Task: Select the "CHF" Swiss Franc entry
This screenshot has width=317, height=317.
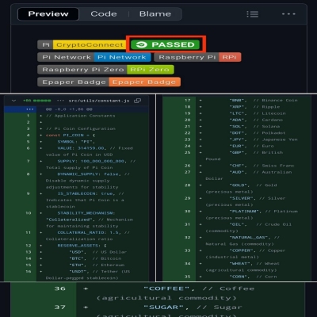Action: 262,166
